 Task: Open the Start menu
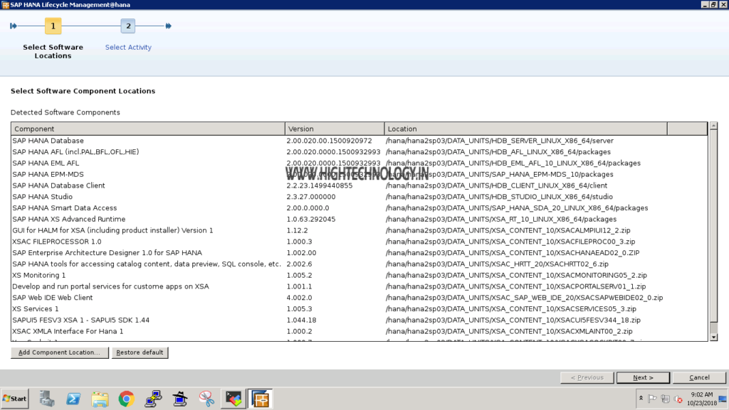point(15,399)
